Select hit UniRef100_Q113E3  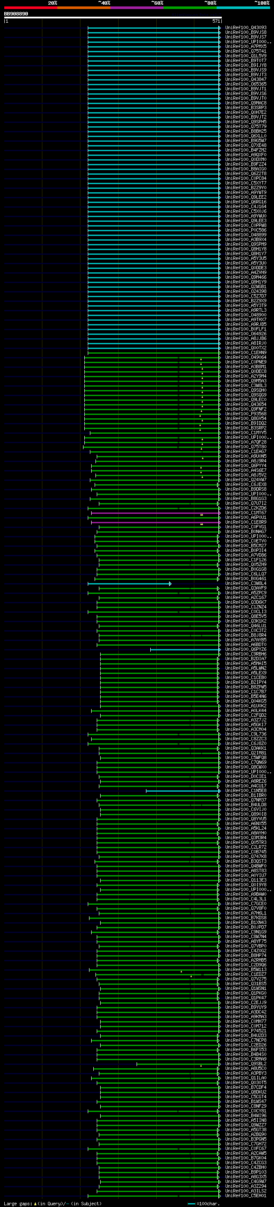point(246,880)
